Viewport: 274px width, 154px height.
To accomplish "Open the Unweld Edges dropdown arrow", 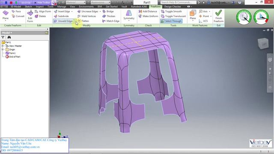I will 75,21.
